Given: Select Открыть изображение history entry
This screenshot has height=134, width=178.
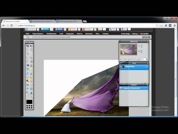Looking at the screenshot, I should point(134,88).
